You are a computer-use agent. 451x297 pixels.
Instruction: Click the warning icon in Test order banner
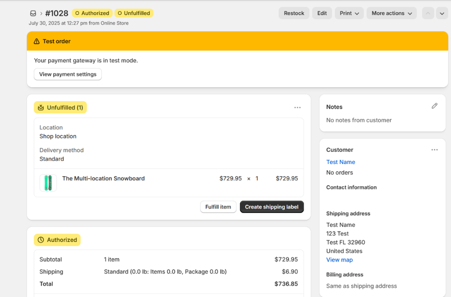point(37,41)
